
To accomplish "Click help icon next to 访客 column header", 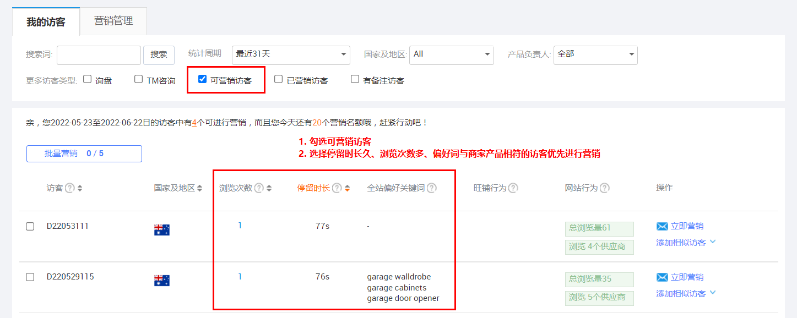I will tap(69, 188).
